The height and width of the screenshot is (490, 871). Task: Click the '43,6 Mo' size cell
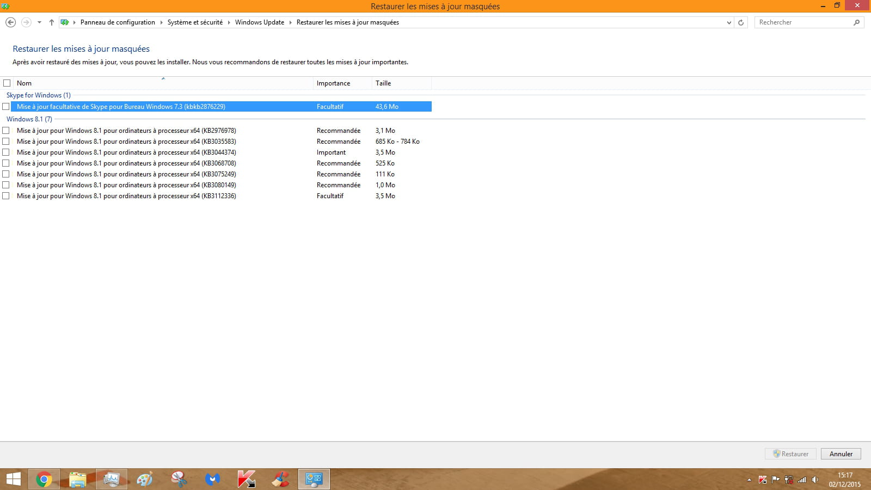(x=387, y=107)
